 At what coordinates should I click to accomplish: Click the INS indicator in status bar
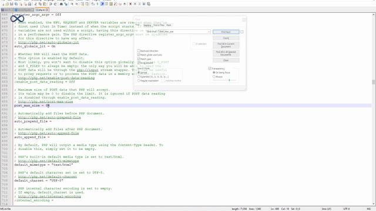pyautogui.click(x=368, y=209)
